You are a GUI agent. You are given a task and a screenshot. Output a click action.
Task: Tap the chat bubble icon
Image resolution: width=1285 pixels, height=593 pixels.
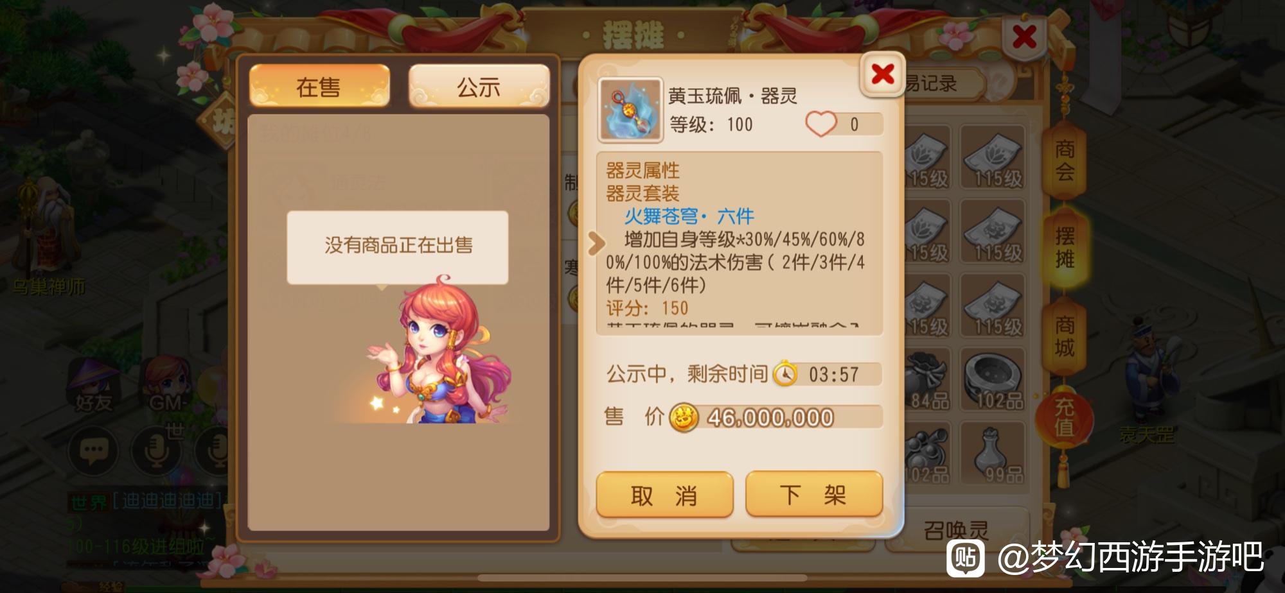94,451
